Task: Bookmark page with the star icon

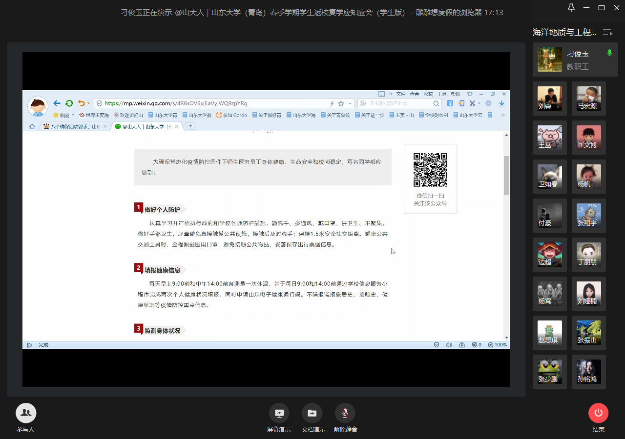Action: click(x=341, y=103)
